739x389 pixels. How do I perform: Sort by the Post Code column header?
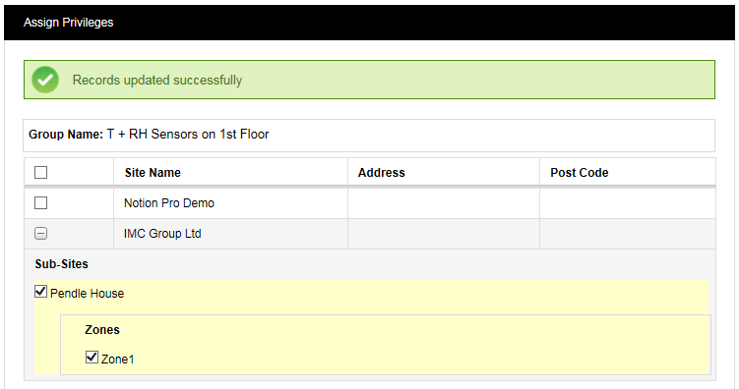pos(580,173)
